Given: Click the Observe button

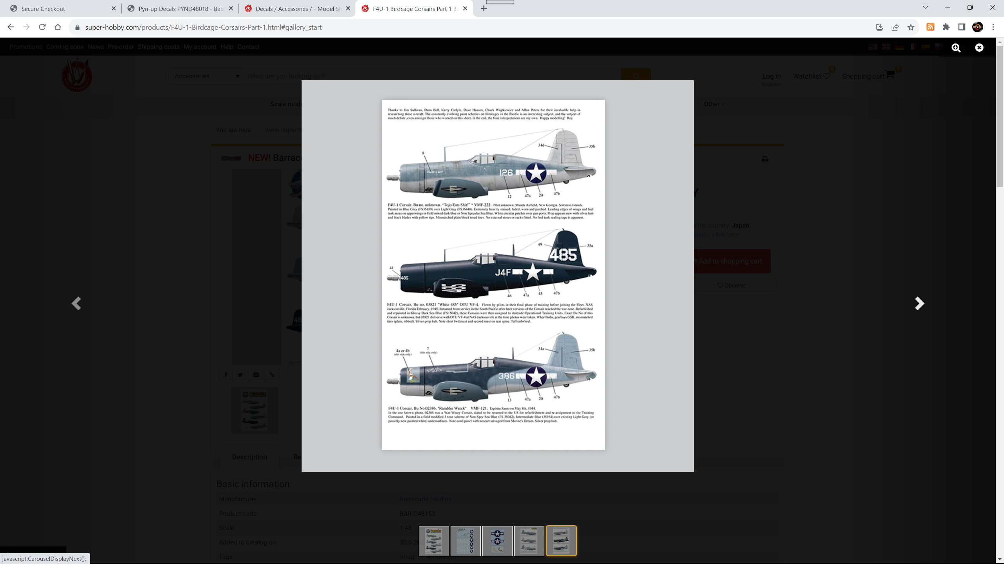Looking at the screenshot, I should coord(732,286).
